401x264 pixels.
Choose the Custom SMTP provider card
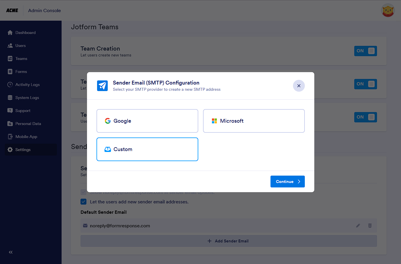[x=147, y=149]
